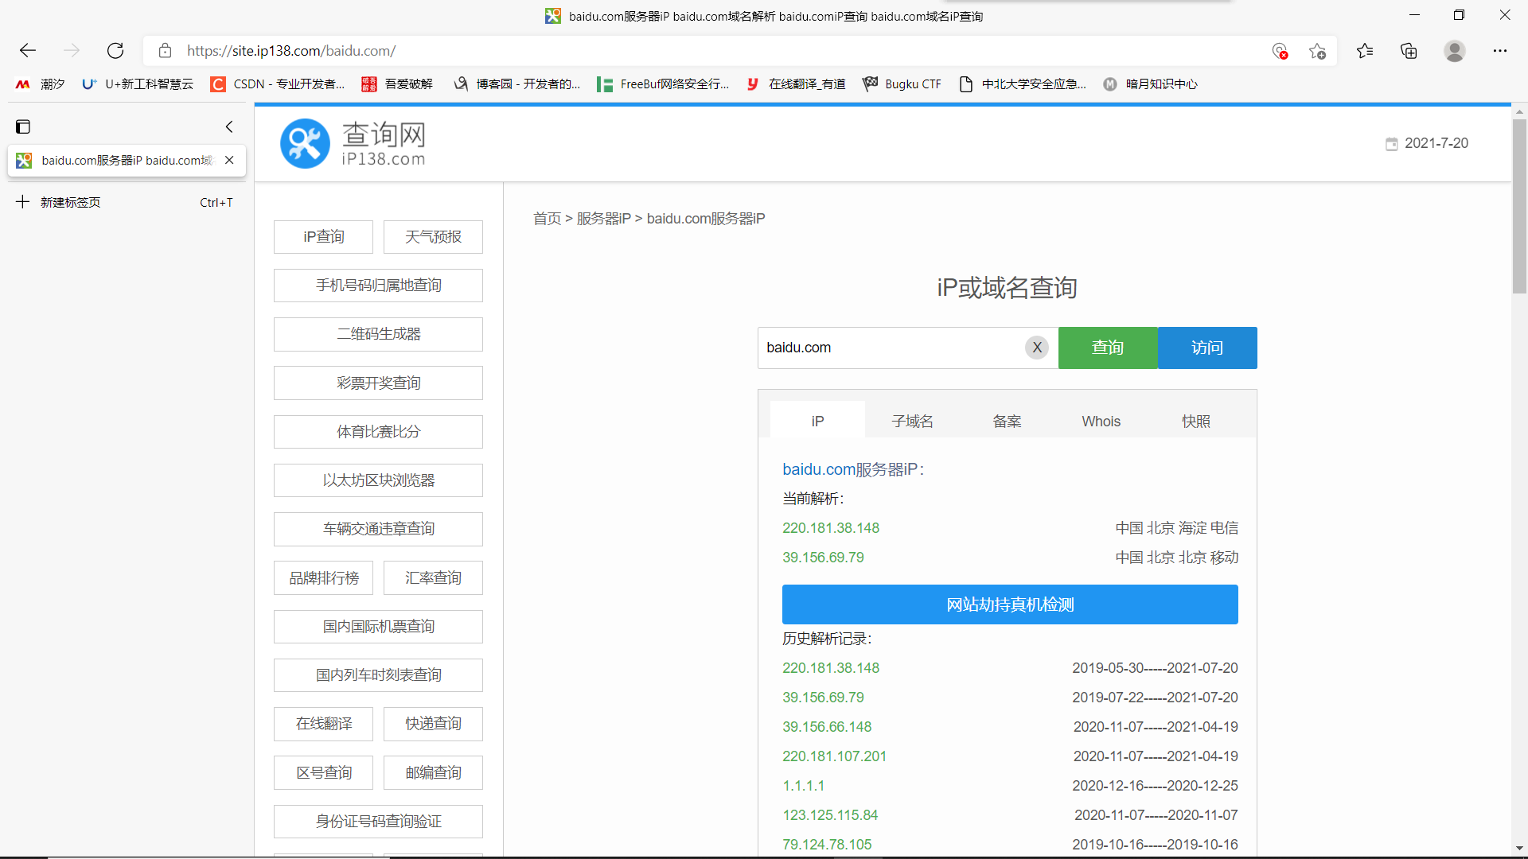Click the green 查询 button
Viewport: 1528px width, 859px height.
point(1108,348)
